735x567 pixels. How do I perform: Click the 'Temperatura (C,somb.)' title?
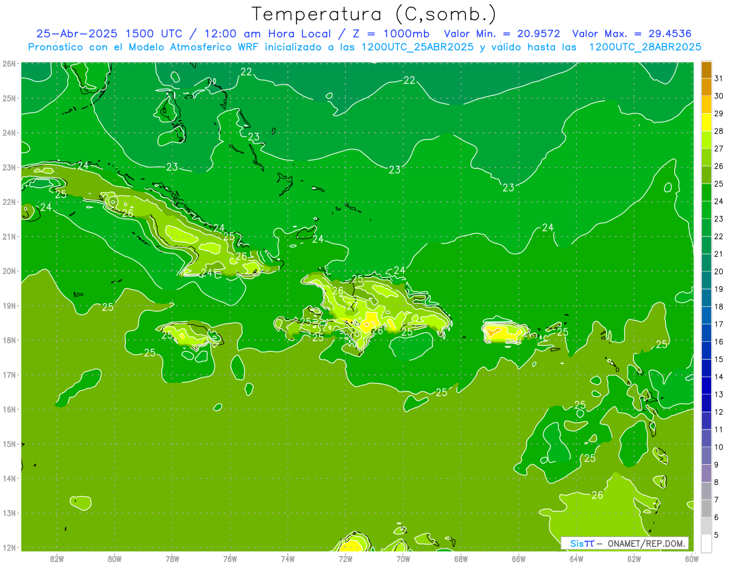coord(374,14)
